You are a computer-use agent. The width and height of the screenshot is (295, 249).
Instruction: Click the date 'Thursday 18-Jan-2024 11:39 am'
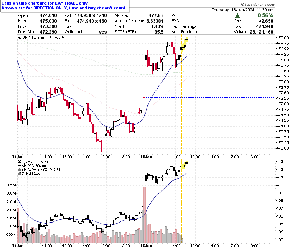click(x=242, y=10)
